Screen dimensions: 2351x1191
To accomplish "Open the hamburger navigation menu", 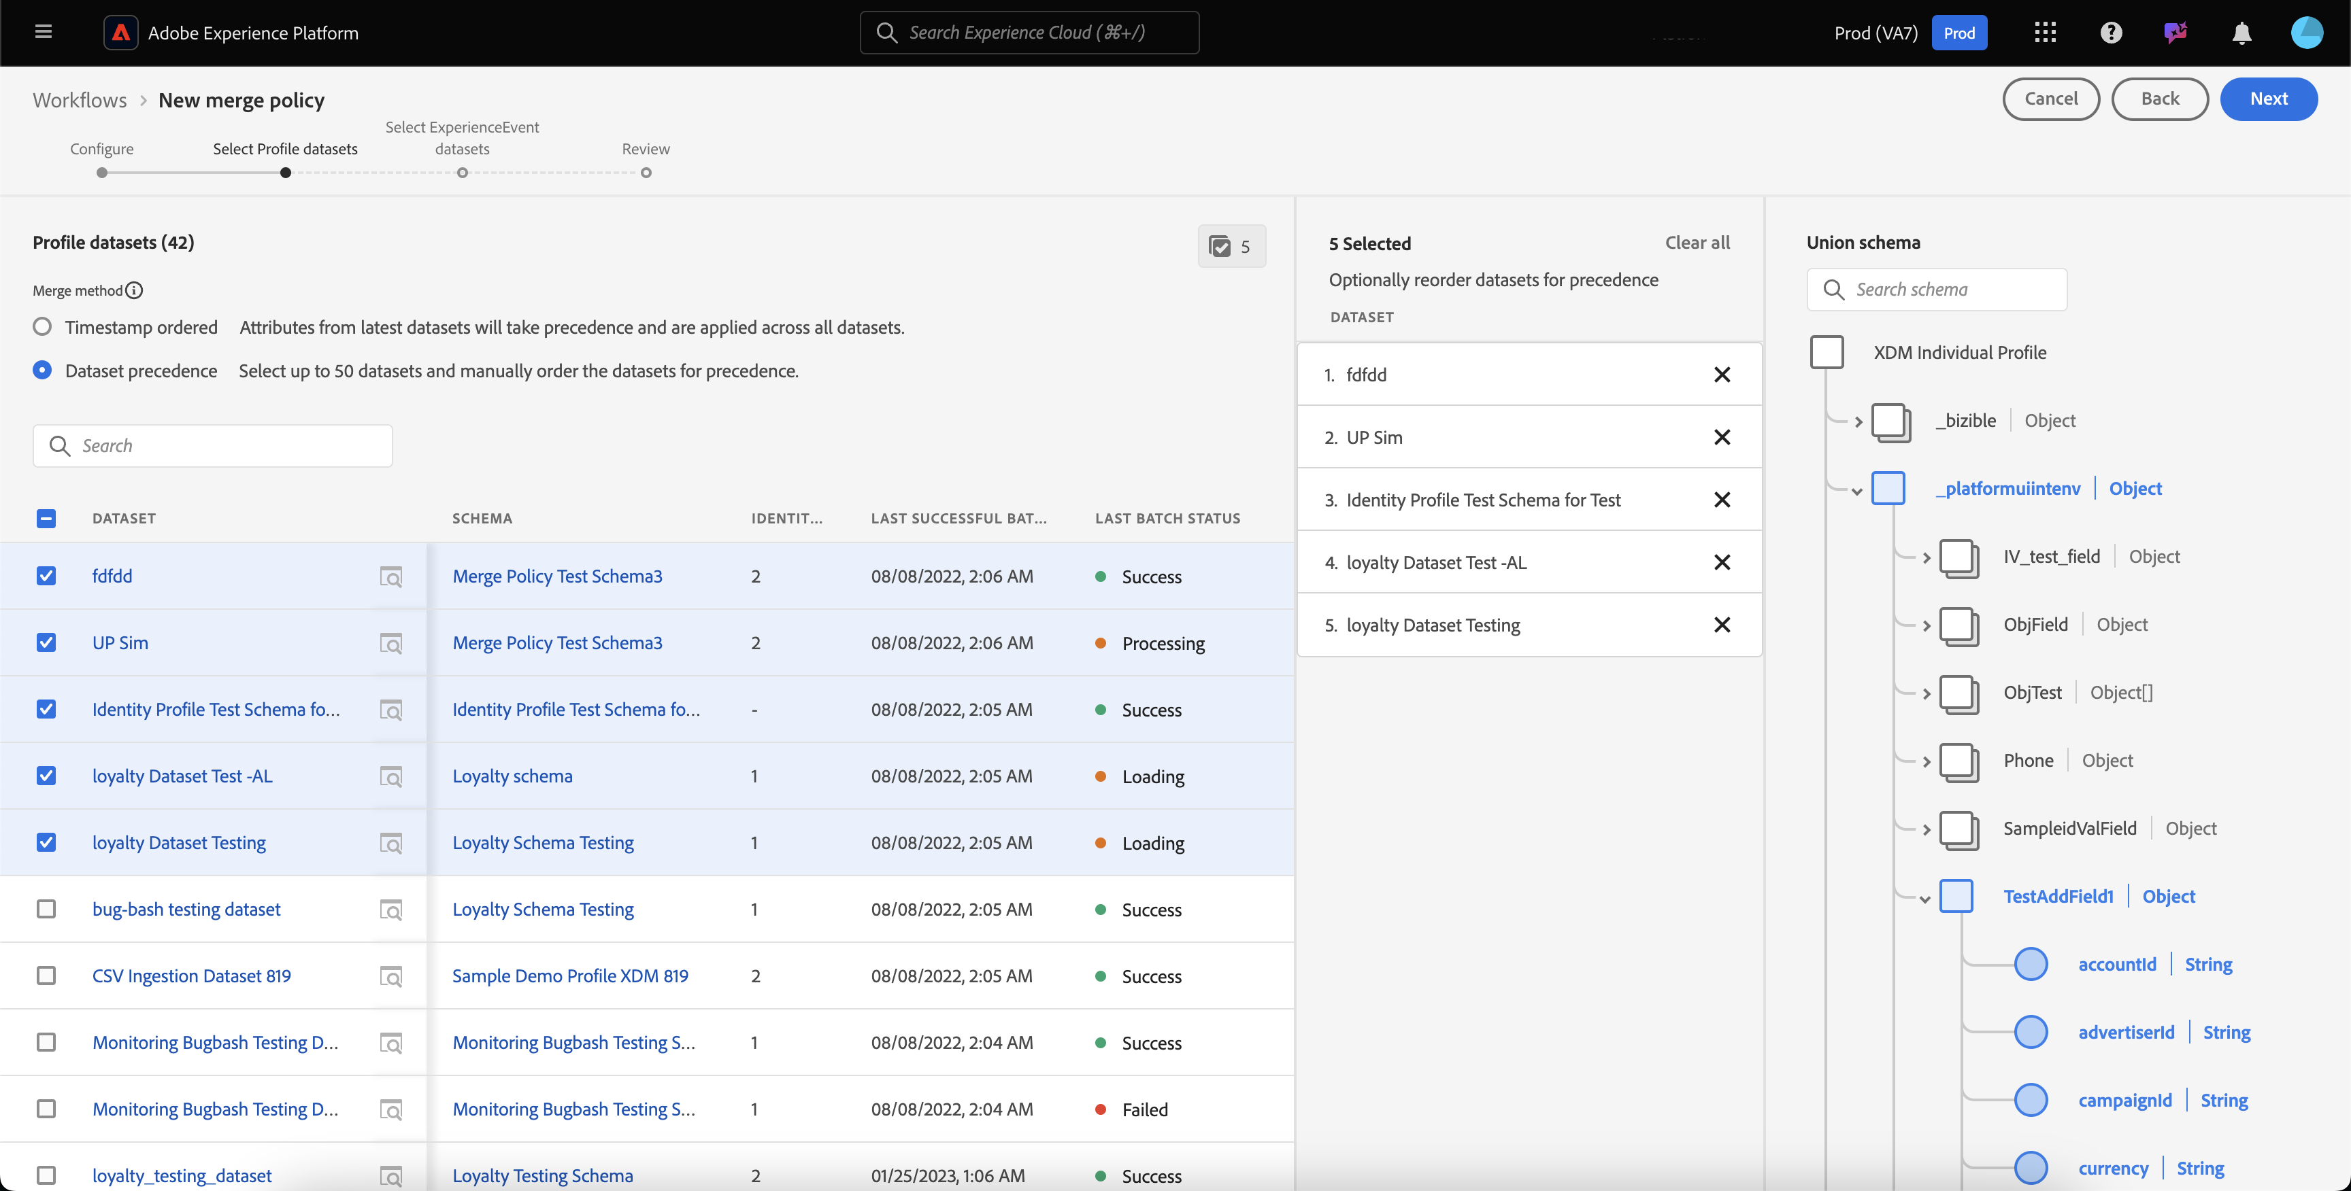I will click(x=43, y=33).
